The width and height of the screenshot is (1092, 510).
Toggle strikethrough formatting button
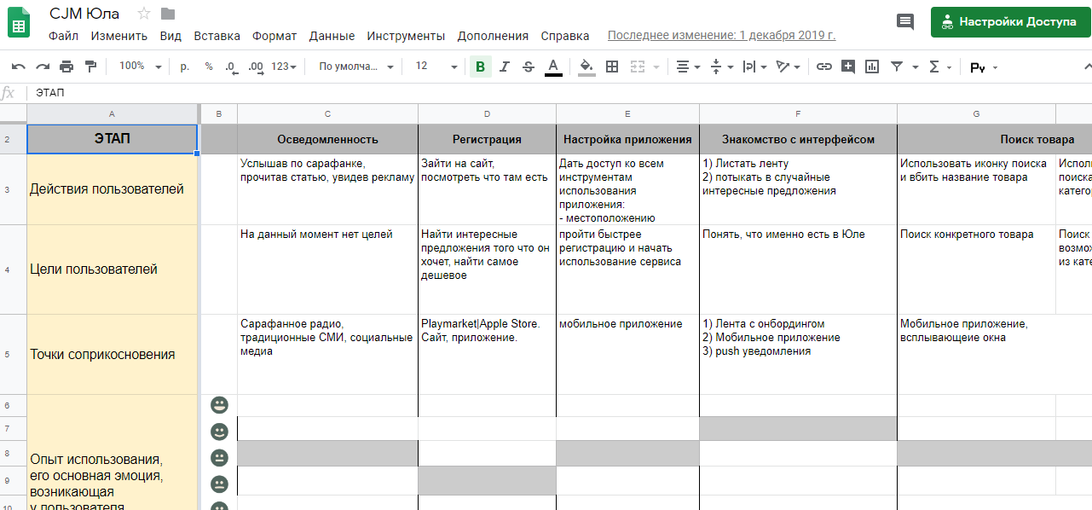click(529, 67)
